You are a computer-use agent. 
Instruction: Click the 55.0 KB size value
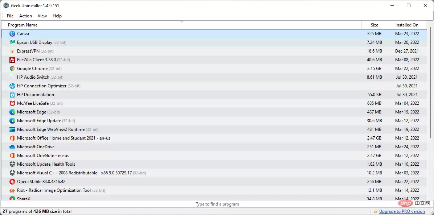click(x=374, y=95)
